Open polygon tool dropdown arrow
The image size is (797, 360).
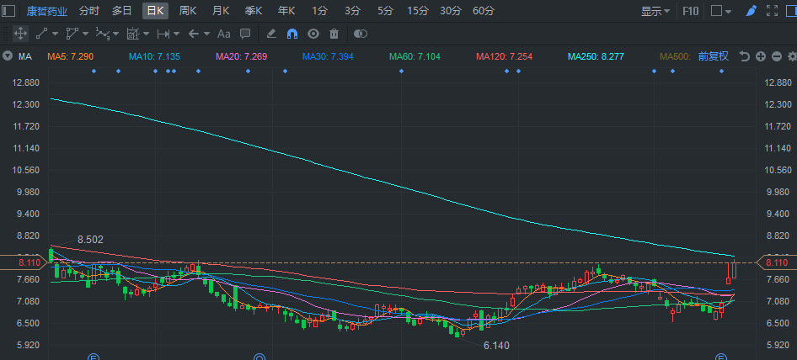tap(85, 34)
